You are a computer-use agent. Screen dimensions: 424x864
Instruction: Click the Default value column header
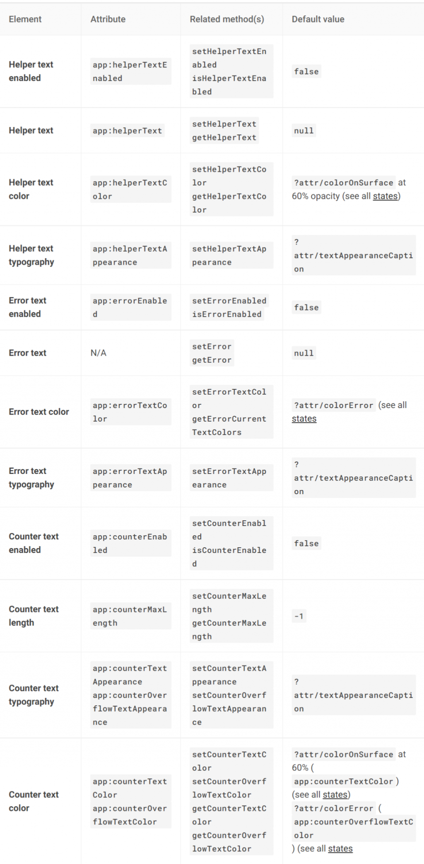click(318, 19)
